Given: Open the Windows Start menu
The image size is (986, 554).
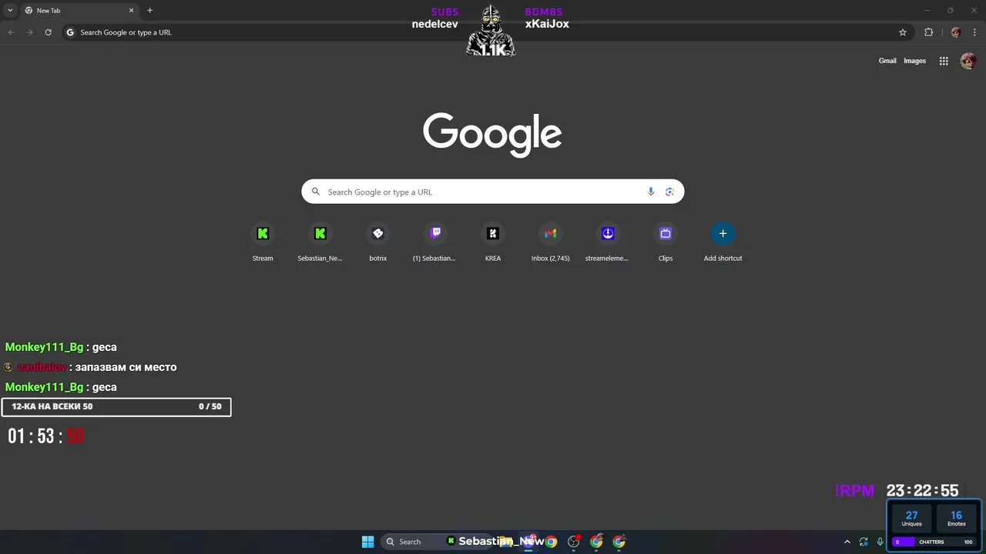Looking at the screenshot, I should tap(367, 542).
